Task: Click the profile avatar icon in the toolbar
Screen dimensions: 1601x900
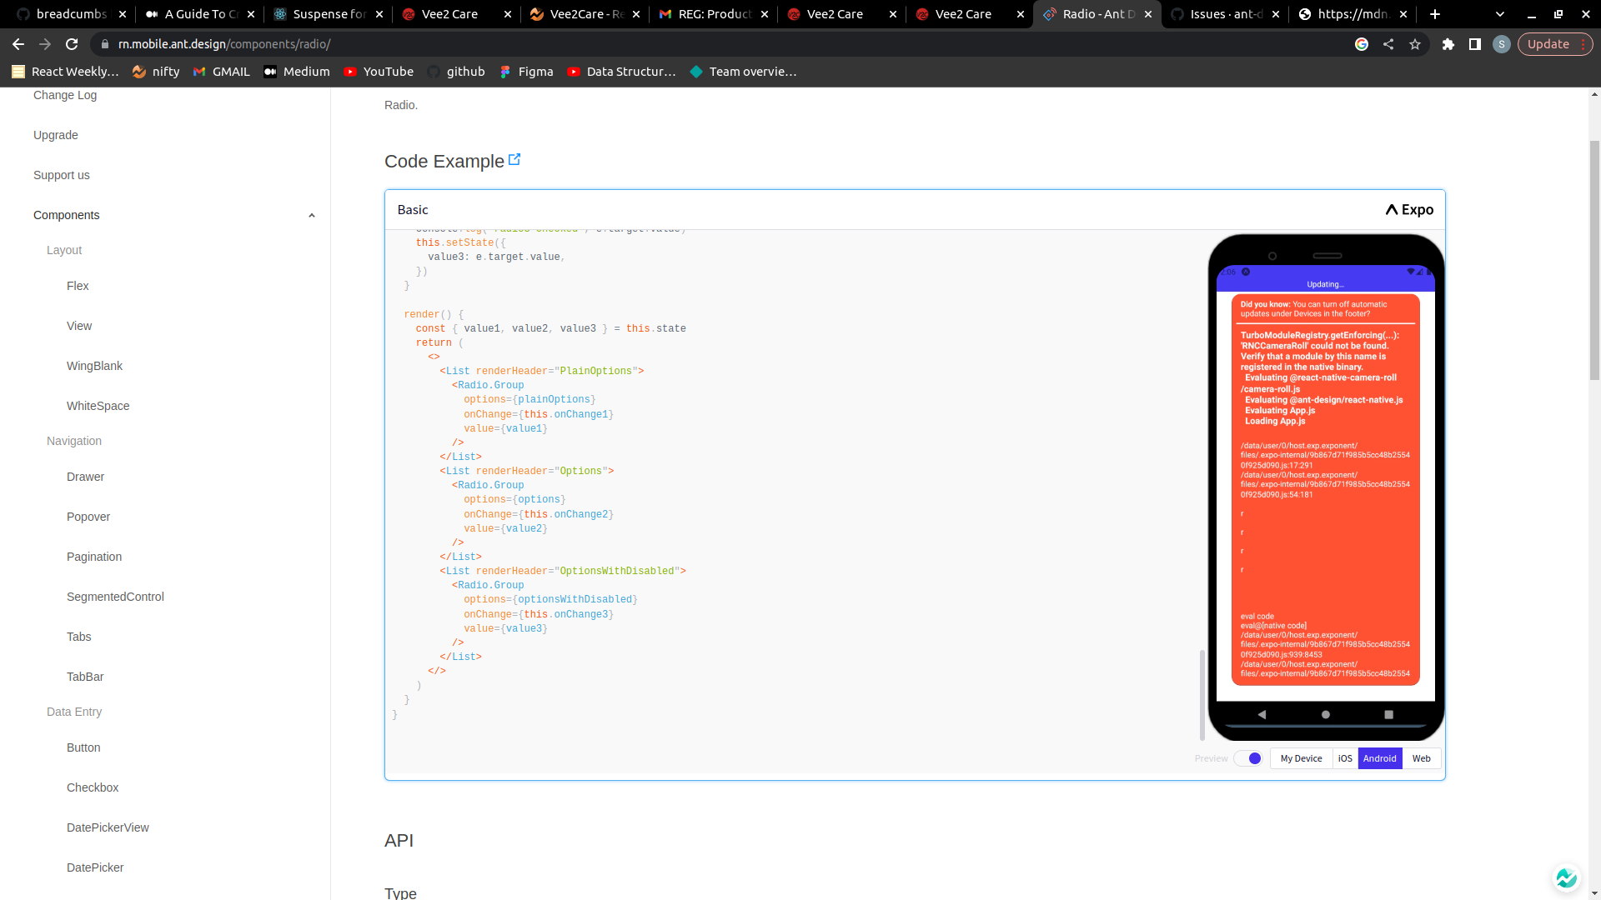Action: pyautogui.click(x=1503, y=44)
